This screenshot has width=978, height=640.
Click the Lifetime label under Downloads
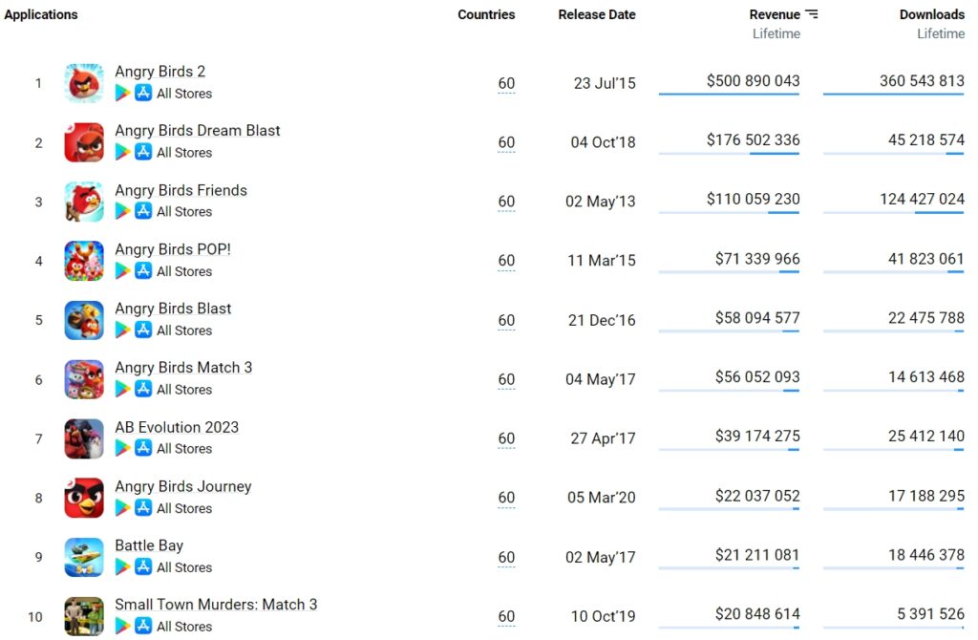pos(941,32)
